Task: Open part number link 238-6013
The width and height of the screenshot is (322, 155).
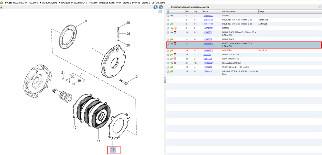Action: pyautogui.click(x=207, y=71)
